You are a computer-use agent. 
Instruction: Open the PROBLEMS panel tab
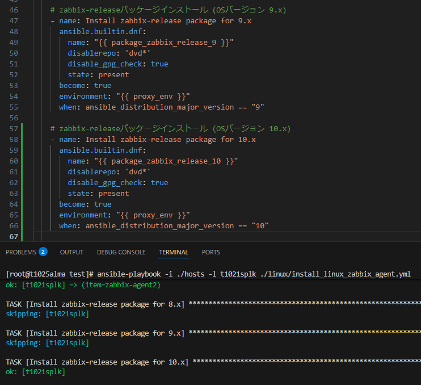tap(20, 252)
